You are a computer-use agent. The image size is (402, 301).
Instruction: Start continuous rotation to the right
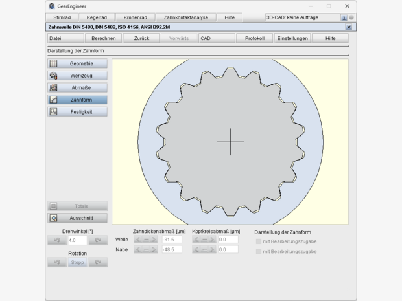click(98, 262)
